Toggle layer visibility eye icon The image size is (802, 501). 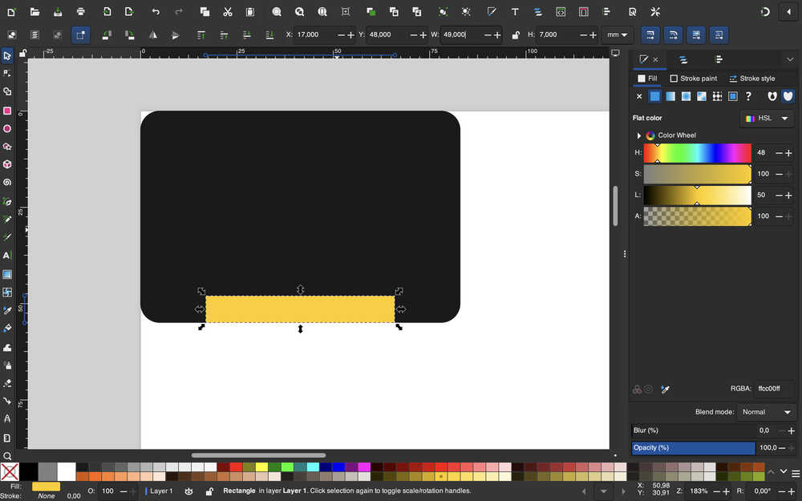pyautogui.click(x=188, y=491)
